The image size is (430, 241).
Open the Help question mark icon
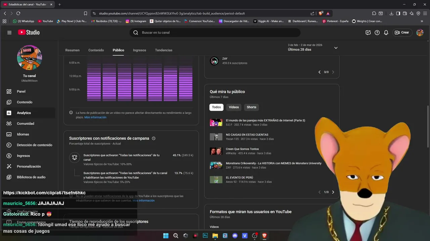click(377, 32)
